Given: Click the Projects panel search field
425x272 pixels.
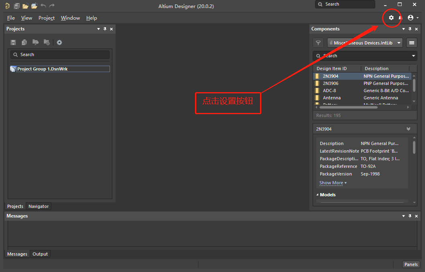Looking at the screenshot, I should 60,54.
